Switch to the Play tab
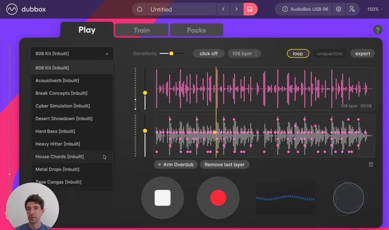Screen dimensions: 389x230 pos(87,30)
